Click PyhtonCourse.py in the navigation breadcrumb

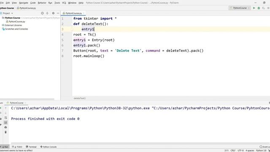coord(26,8)
